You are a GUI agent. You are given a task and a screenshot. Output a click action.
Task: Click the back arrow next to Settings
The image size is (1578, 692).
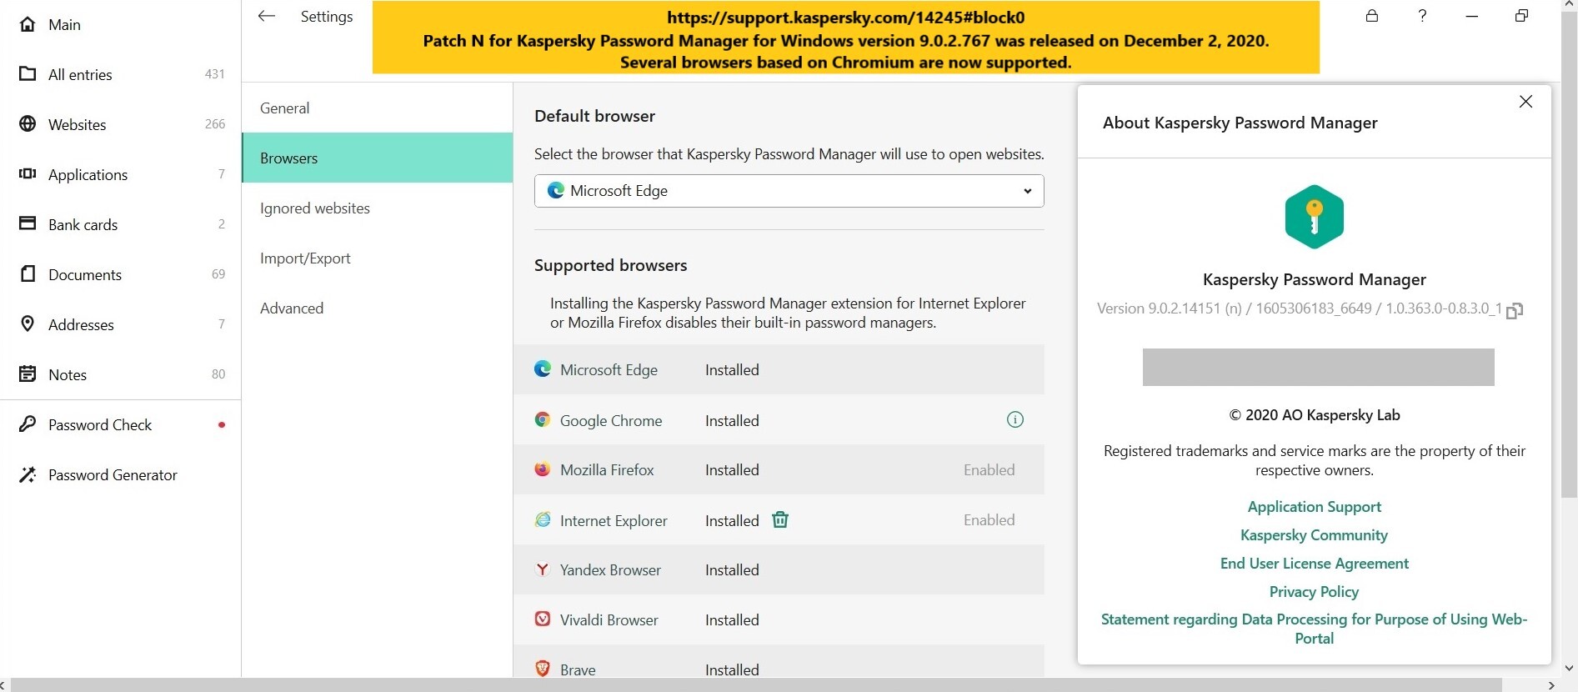[x=267, y=16]
